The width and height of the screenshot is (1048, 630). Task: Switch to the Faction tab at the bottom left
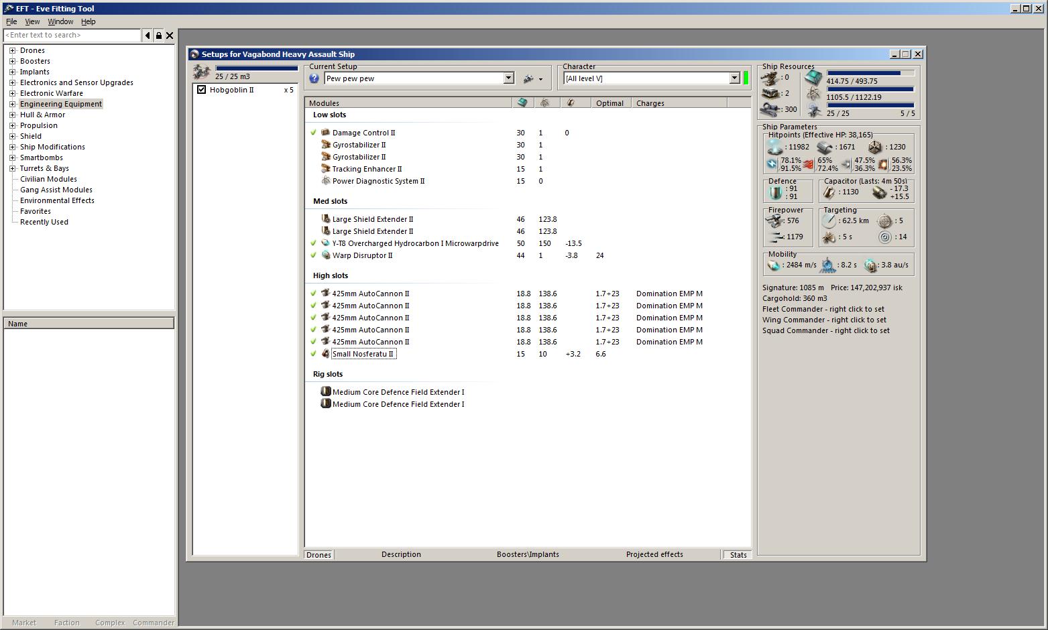66,623
